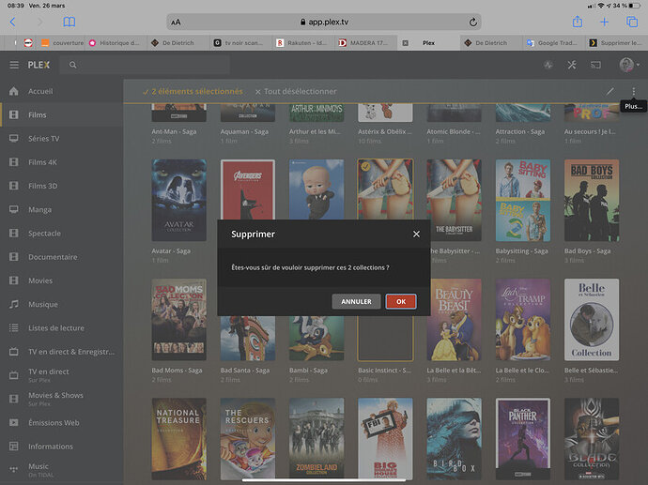Click the Accueil home icon

(14, 91)
